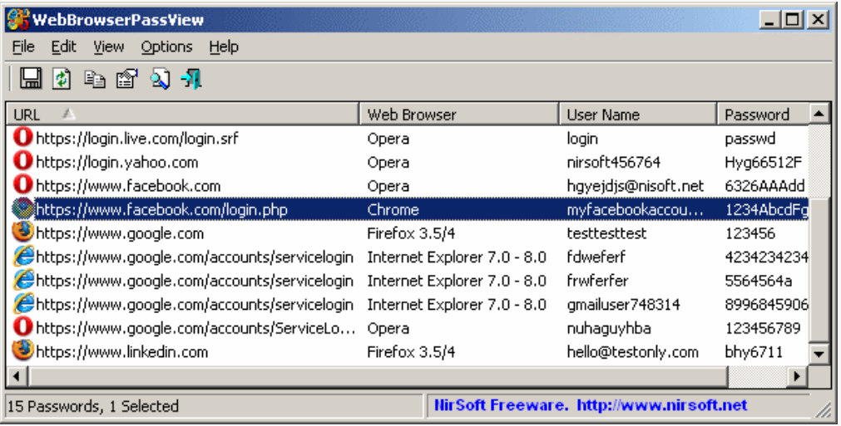The width and height of the screenshot is (841, 426).
Task: Click user name nuhaguyhba
Action: (x=609, y=327)
